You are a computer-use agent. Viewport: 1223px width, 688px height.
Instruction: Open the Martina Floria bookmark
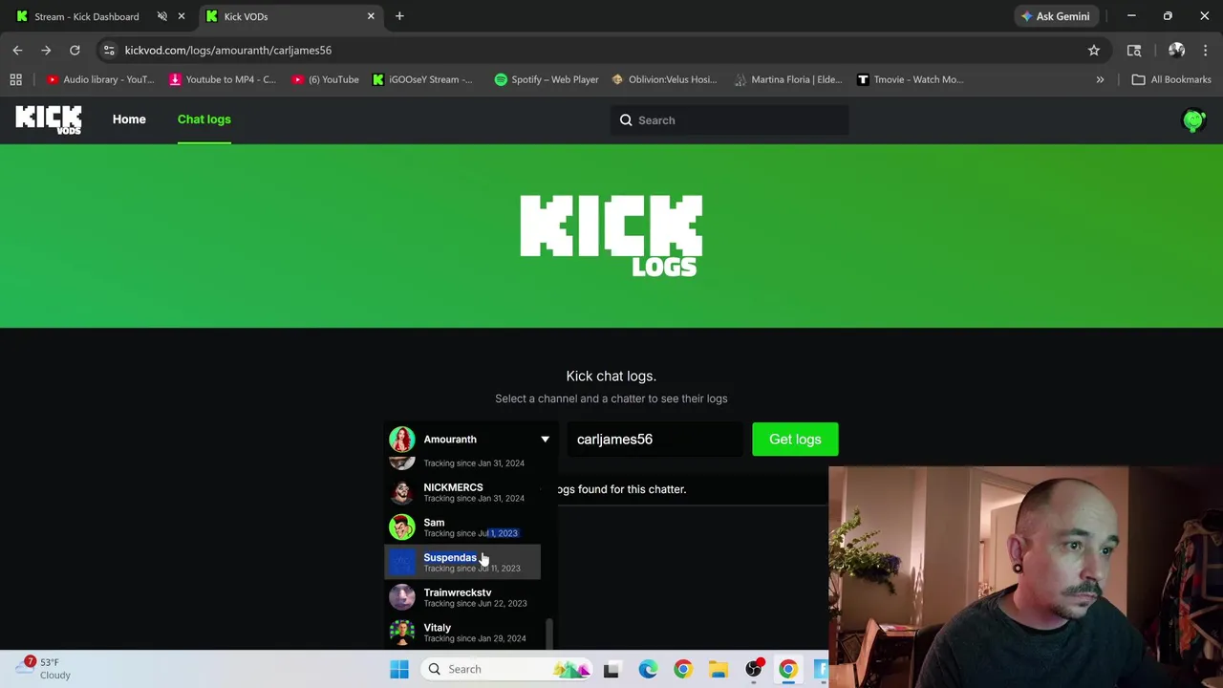coord(787,79)
